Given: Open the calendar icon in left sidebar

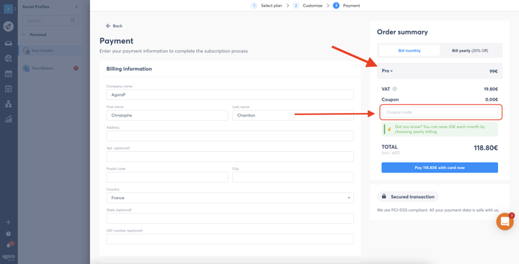Looking at the screenshot, I should tap(9, 73).
